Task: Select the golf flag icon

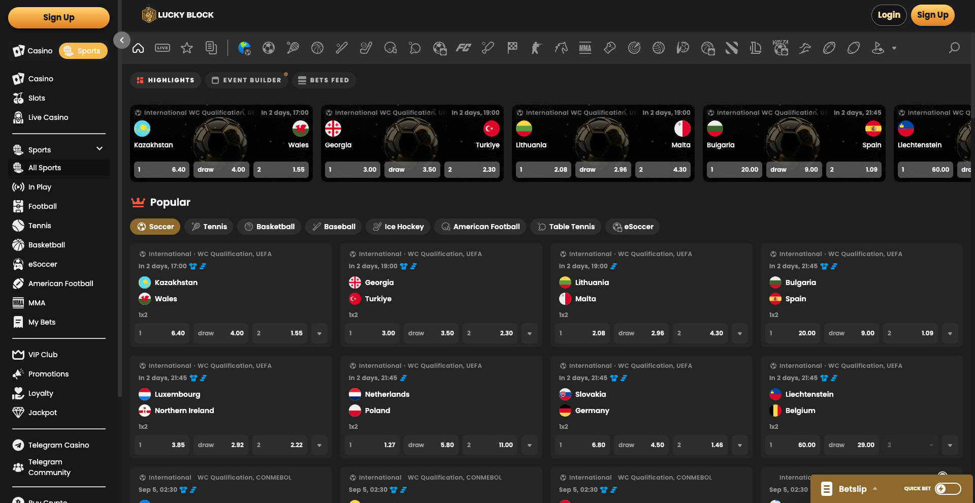Action: click(878, 48)
